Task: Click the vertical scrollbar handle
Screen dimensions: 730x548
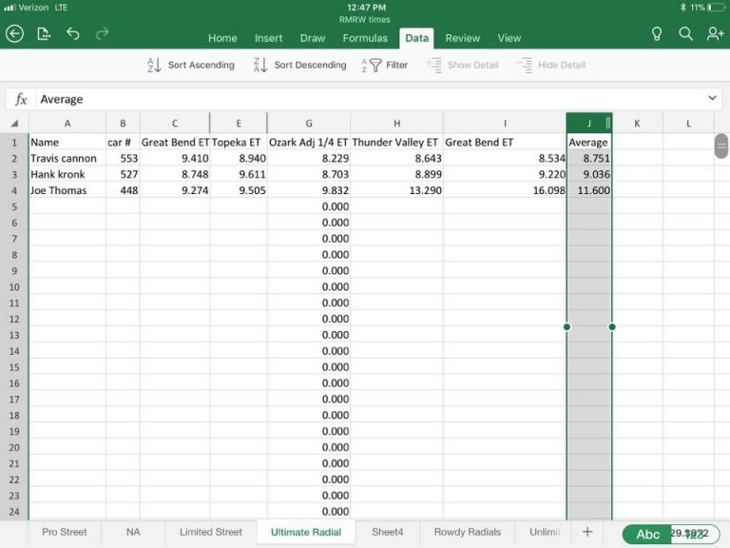Action: click(721, 146)
